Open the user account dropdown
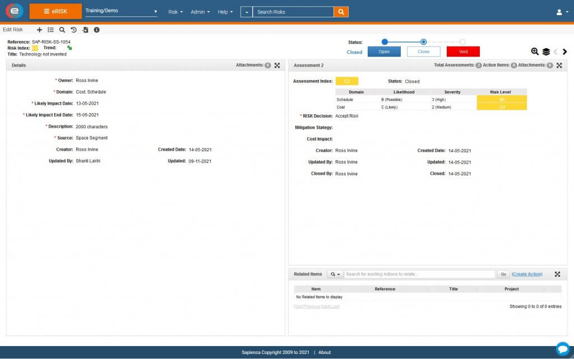The height and width of the screenshot is (359, 574). [562, 12]
